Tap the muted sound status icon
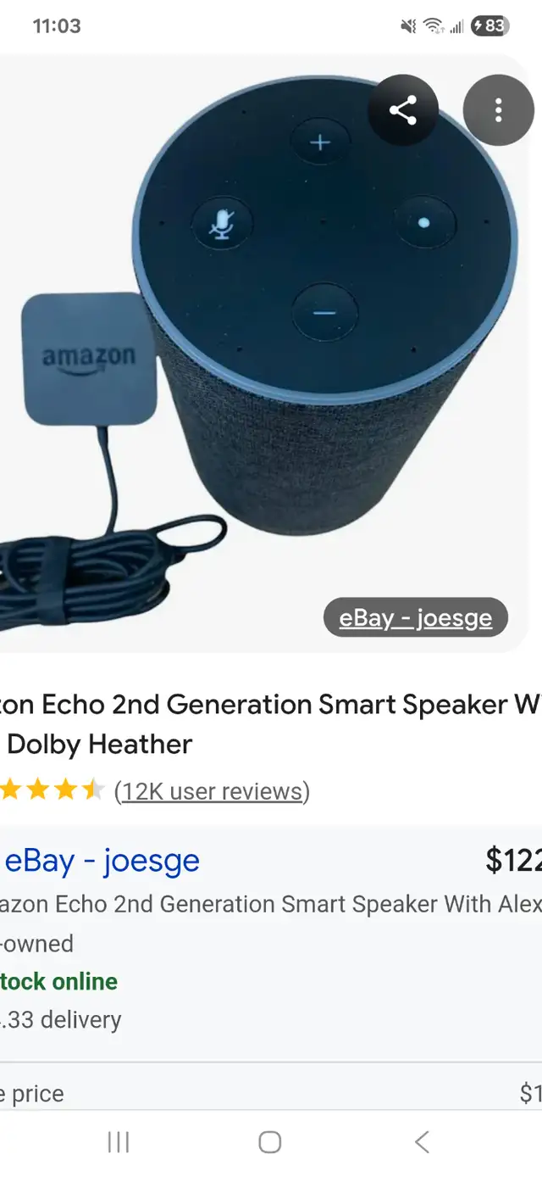The height and width of the screenshot is (1177, 542). [409, 26]
